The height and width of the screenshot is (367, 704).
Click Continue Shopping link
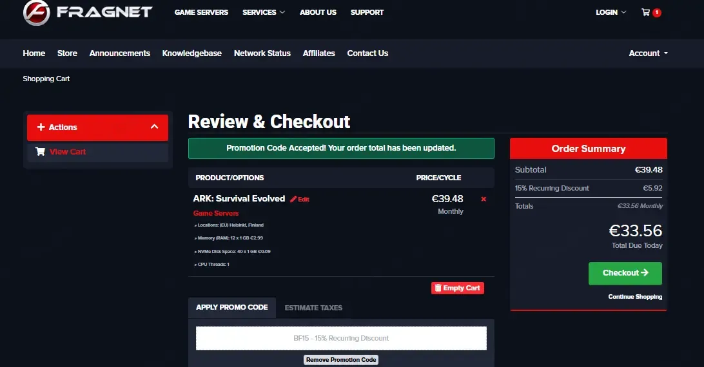point(635,297)
